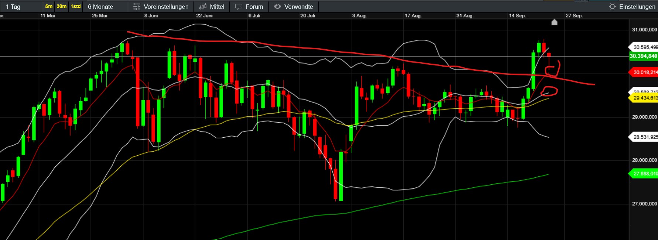Click the Mittel candlestick price-type icon
Image resolution: width=658 pixels, height=240 pixels.
coord(203,7)
